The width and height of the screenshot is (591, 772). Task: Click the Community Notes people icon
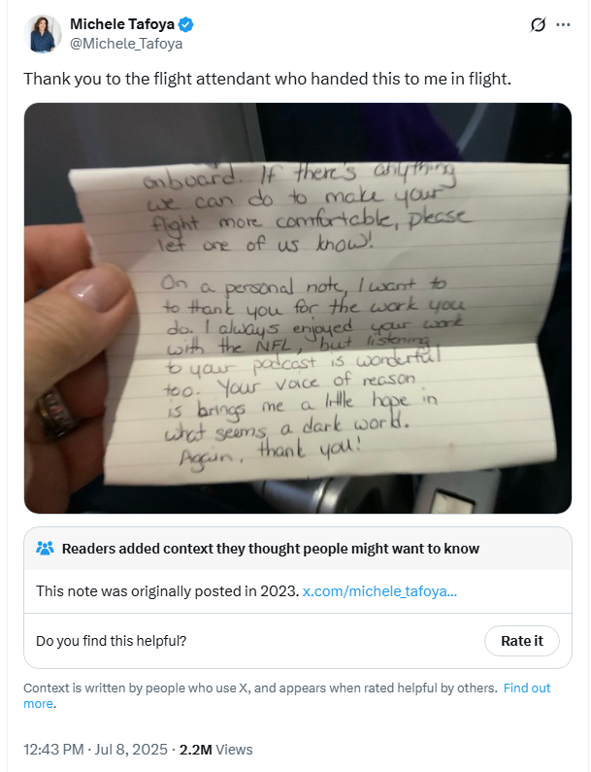click(45, 549)
